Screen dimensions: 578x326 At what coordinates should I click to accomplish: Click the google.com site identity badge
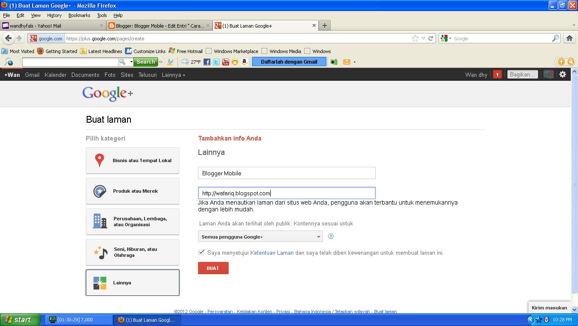46,38
